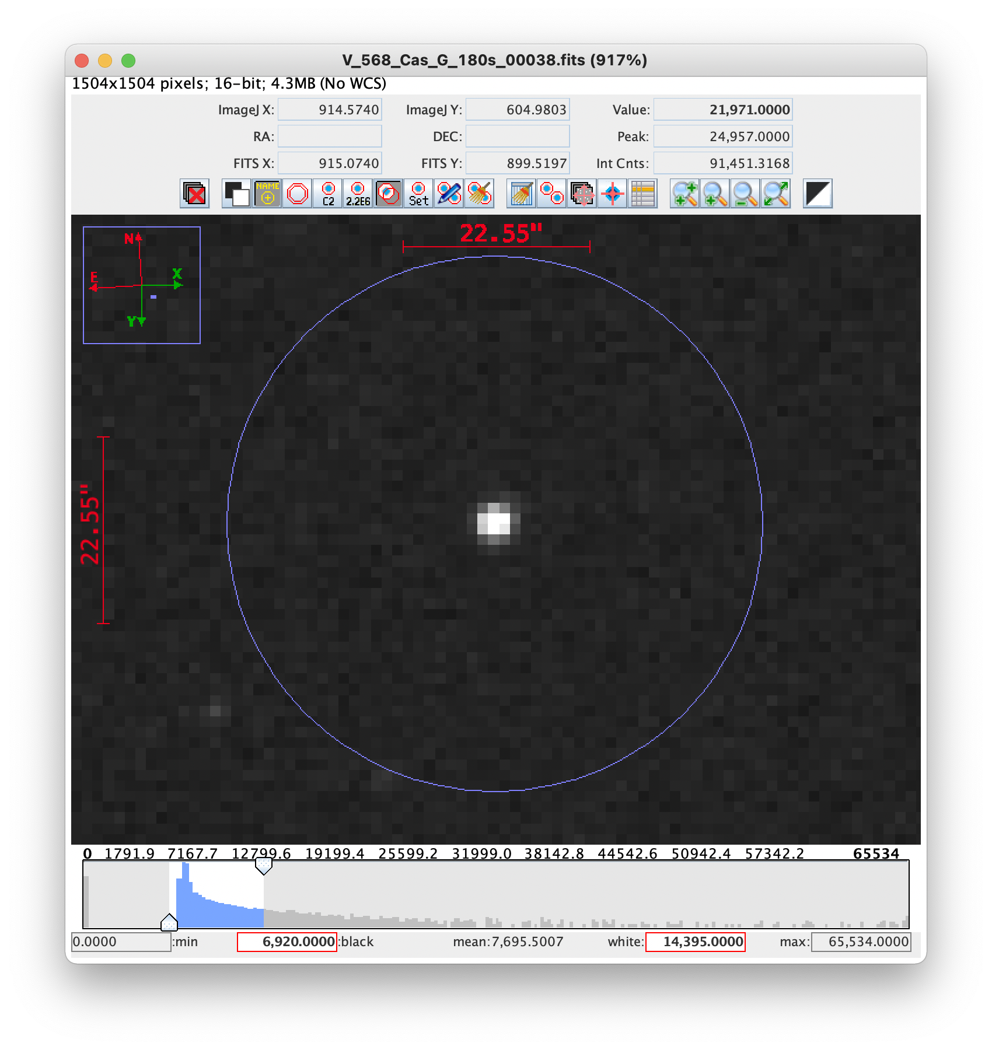Click the FITS Y value field

click(x=518, y=163)
